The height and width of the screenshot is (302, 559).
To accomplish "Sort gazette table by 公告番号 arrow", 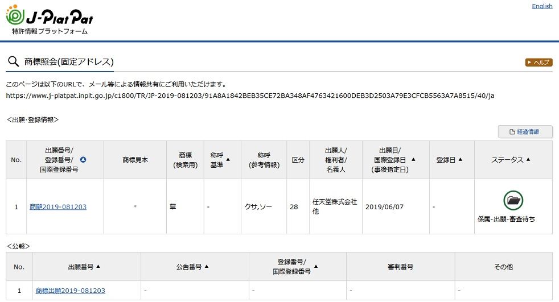I will (207, 266).
